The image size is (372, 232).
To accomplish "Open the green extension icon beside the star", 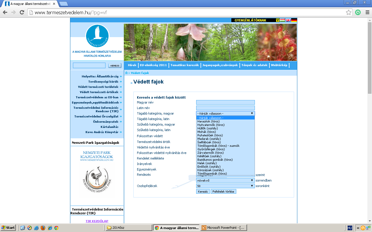I will click(x=358, y=12).
